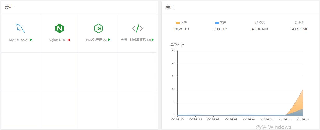Open 宝塔一键部署源码 1.0 label

click(x=136, y=40)
